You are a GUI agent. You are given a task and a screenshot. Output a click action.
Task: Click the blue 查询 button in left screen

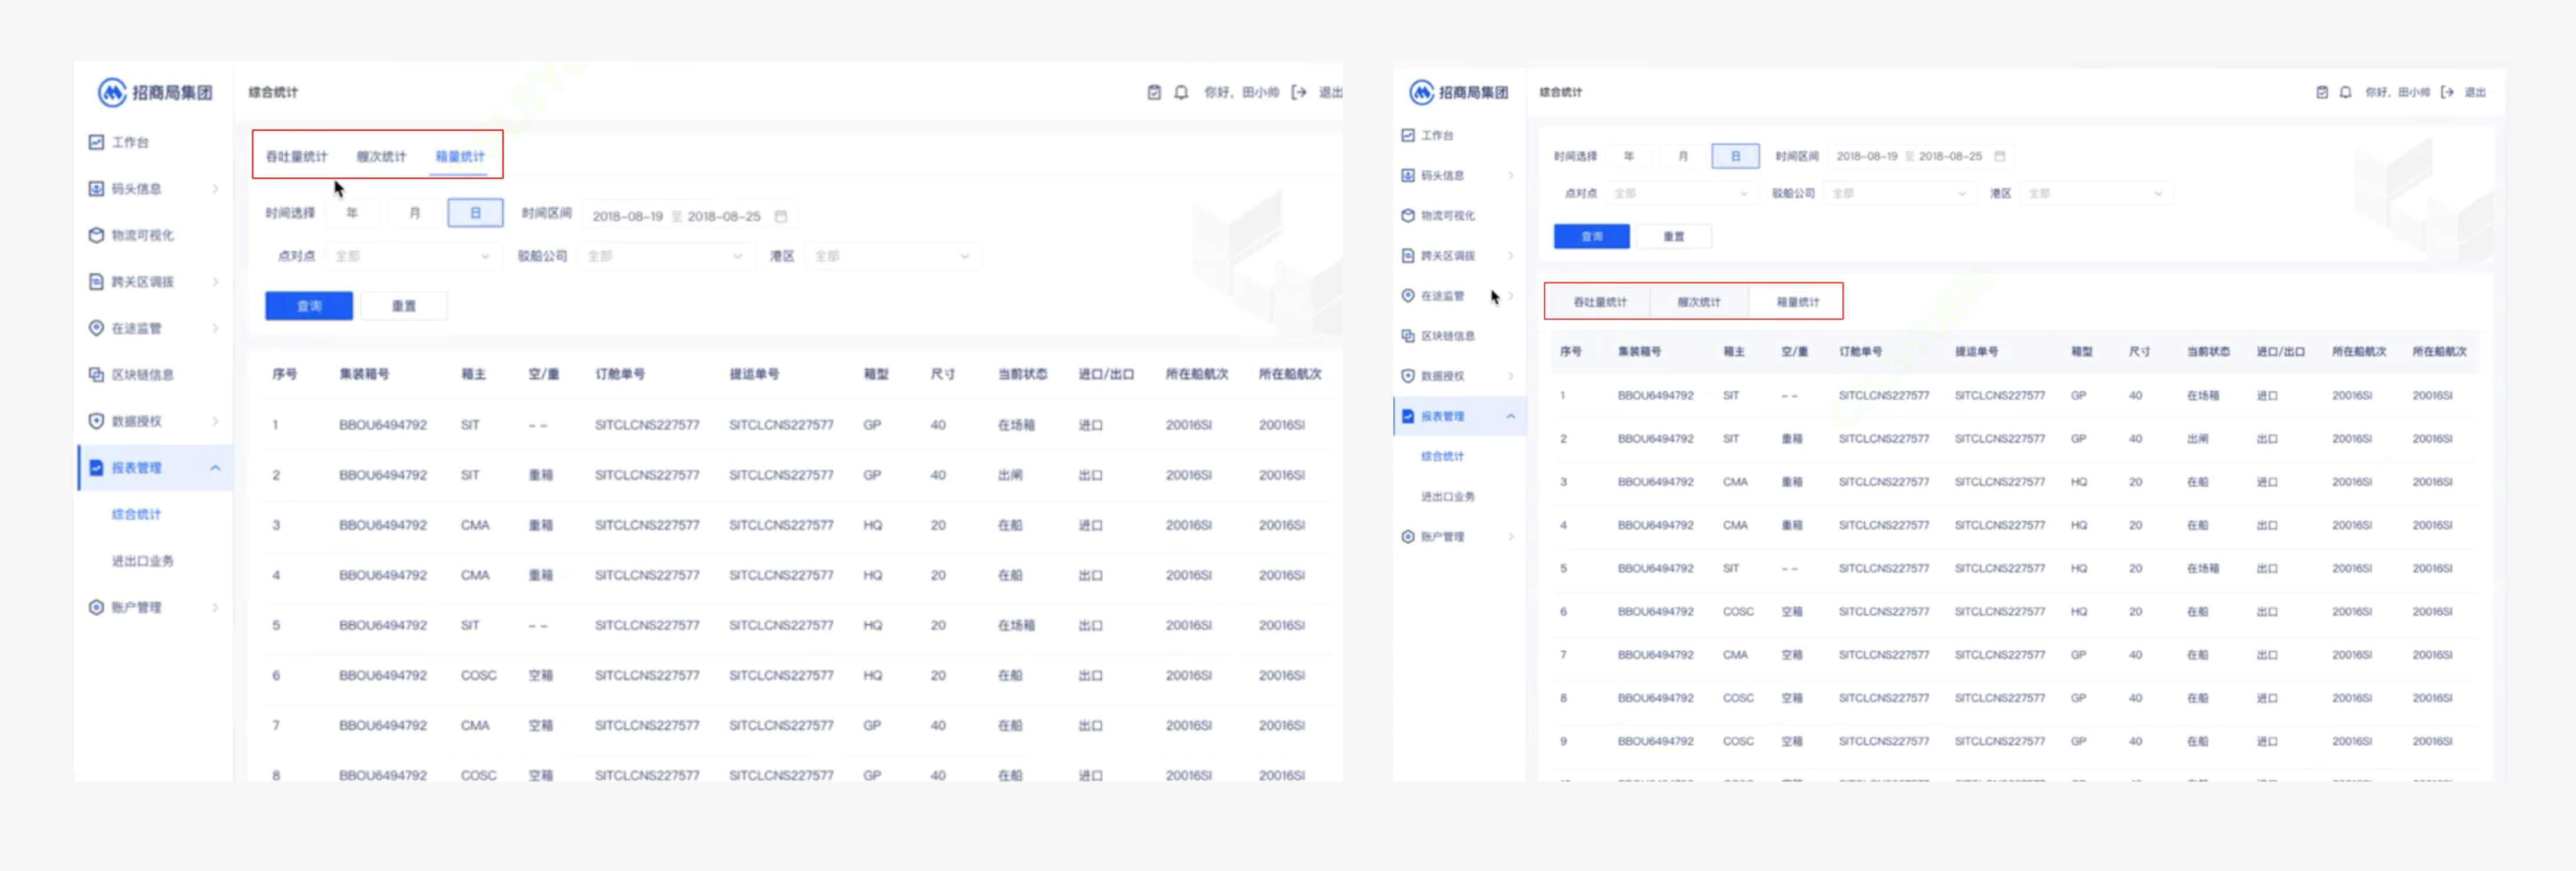point(309,305)
